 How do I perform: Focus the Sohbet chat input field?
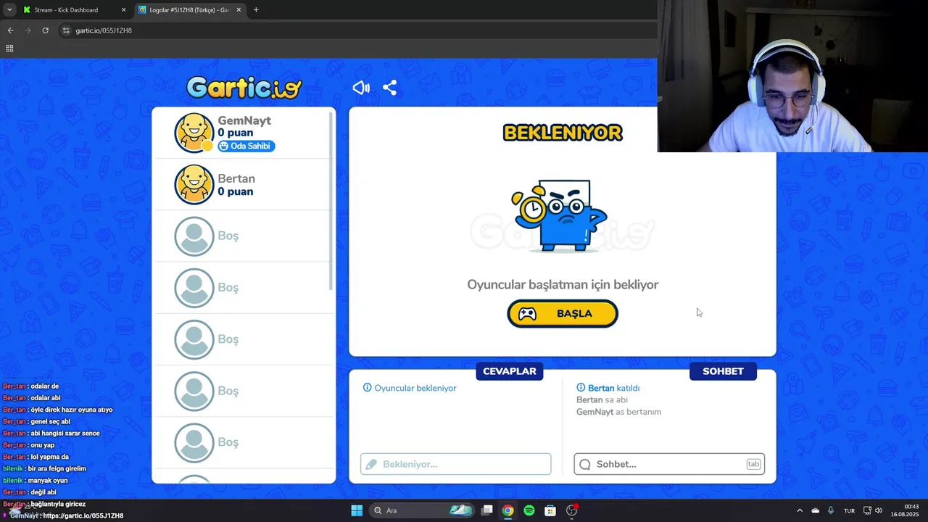coord(668,464)
